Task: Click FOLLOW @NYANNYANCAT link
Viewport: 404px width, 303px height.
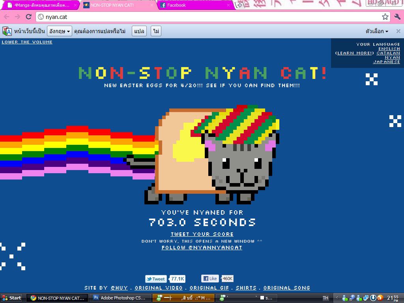Action: click(x=202, y=248)
